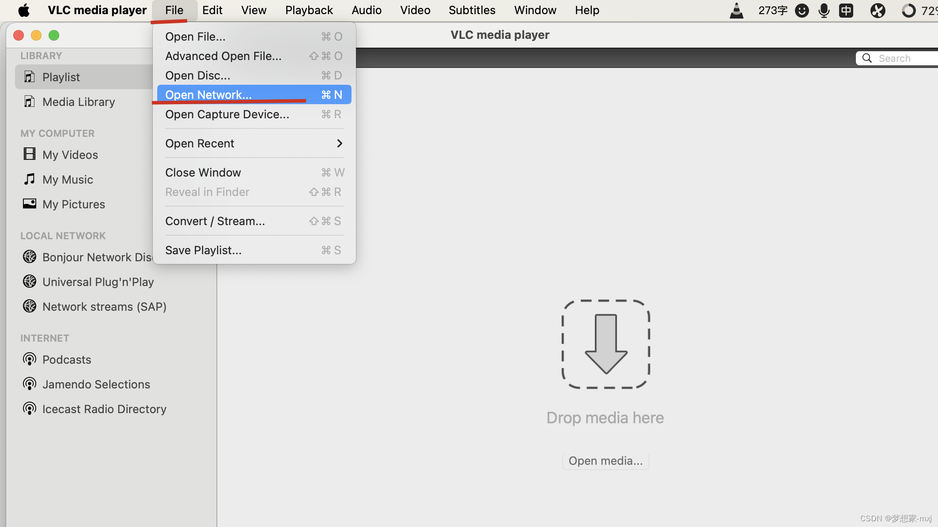Click the Jamendo Selections broadcast icon
Viewport: 938px width, 527px height.
tap(30, 384)
